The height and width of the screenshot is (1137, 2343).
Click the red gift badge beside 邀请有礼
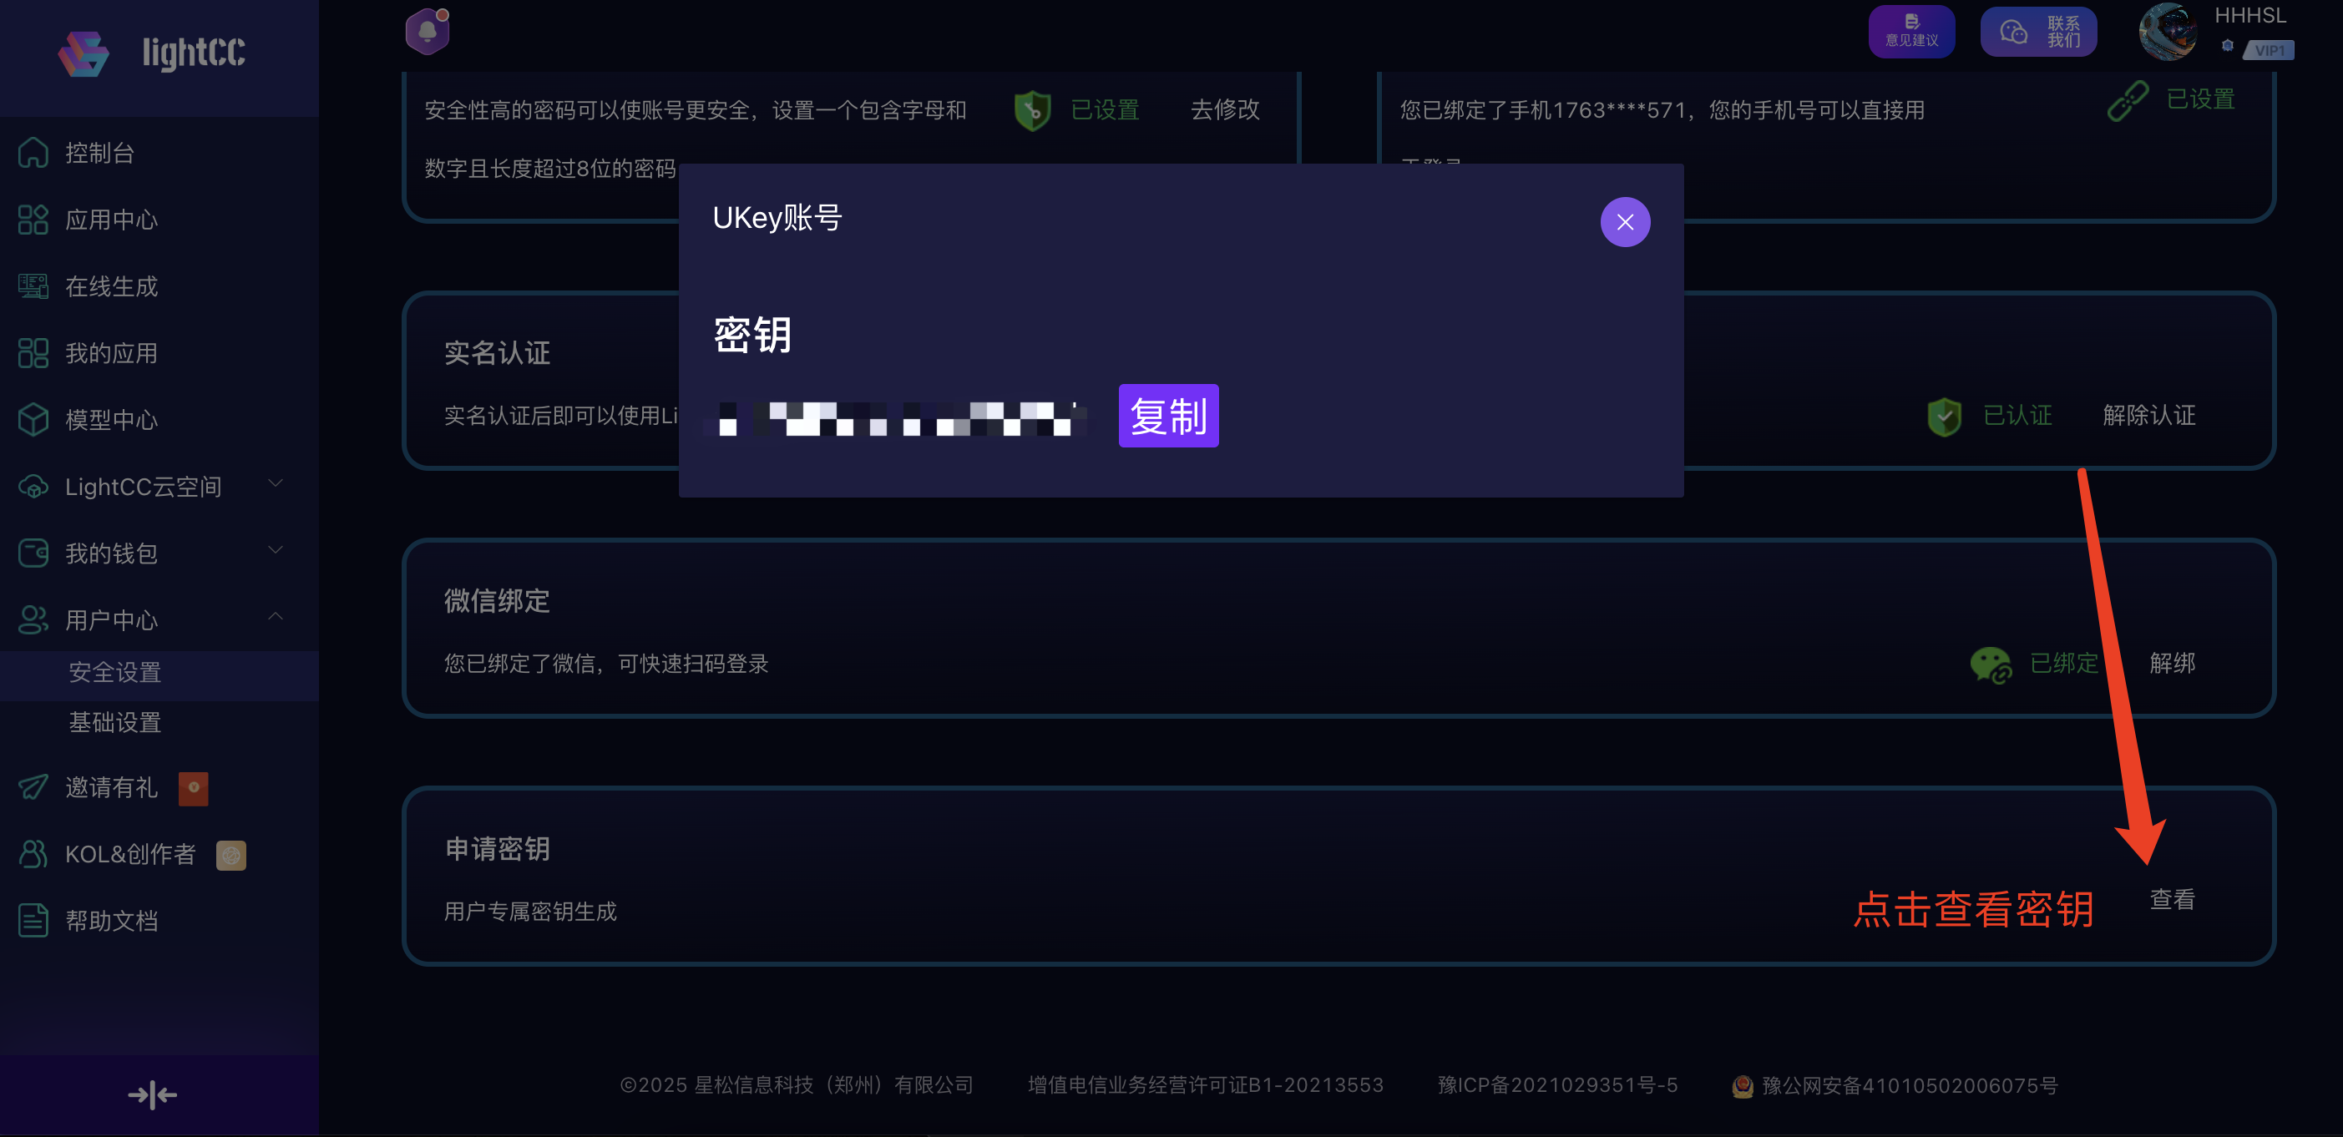194,789
